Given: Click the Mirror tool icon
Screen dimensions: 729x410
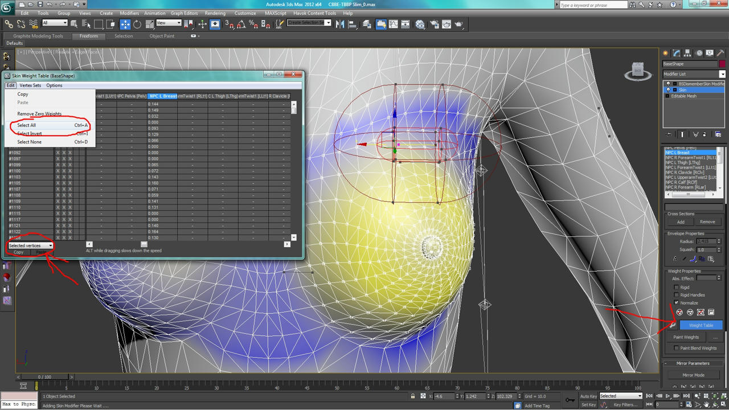Looking at the screenshot, I should pyautogui.click(x=341, y=24).
